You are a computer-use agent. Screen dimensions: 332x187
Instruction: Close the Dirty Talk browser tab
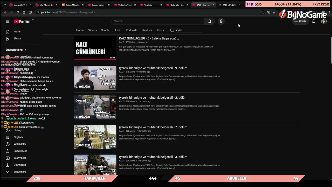[x=187, y=5]
